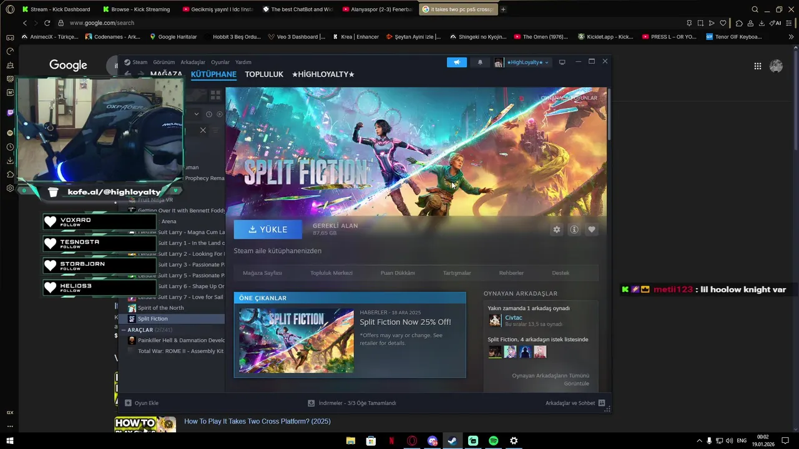Open Topluluk Merkezi link
This screenshot has height=449, width=799.
331,273
